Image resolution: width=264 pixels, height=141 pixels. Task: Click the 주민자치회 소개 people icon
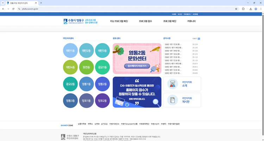click(172, 84)
